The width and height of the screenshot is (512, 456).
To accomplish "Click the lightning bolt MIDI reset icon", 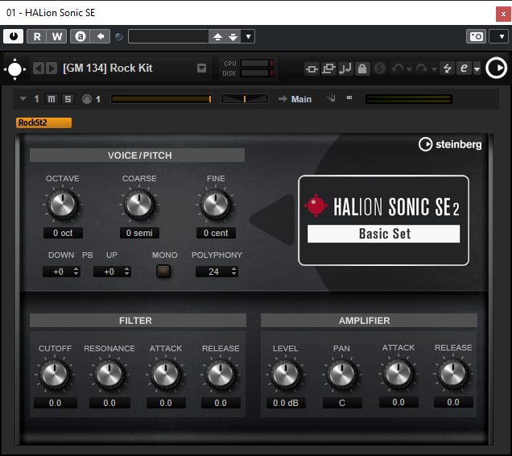I will (447, 68).
